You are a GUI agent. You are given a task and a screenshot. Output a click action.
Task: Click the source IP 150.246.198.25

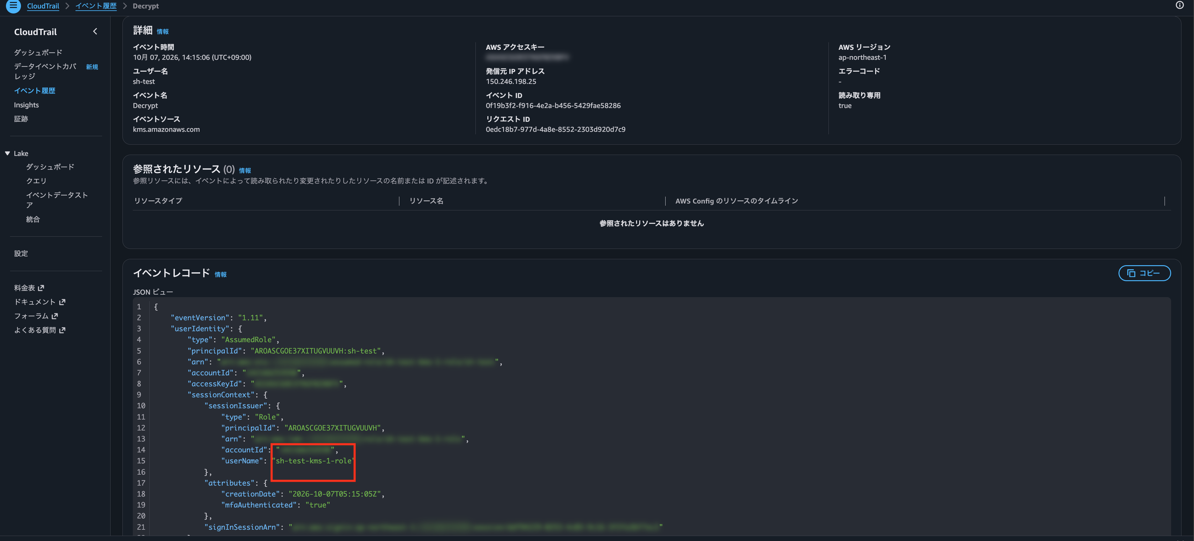[511, 81]
